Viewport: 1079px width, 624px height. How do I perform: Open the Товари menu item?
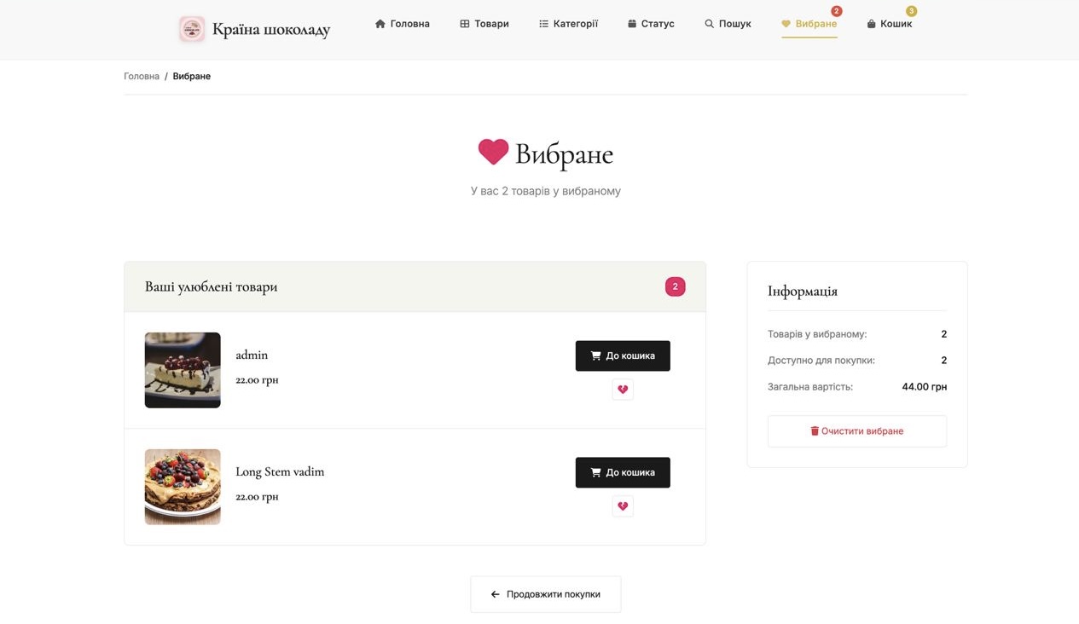484,24
